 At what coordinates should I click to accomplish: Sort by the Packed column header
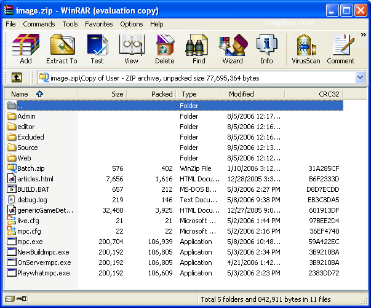pyautogui.click(x=151, y=94)
